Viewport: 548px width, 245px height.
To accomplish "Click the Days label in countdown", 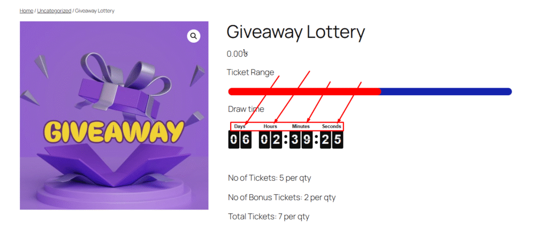I will [240, 126].
